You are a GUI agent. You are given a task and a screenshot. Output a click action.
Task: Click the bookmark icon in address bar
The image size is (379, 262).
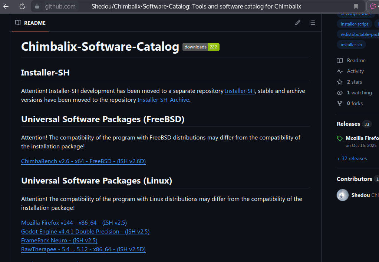tap(356, 6)
